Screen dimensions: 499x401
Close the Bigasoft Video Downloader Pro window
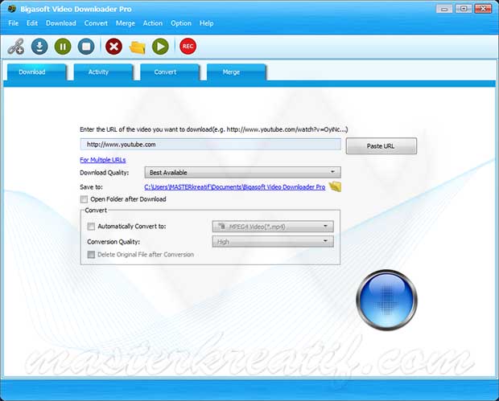tap(483, 9)
